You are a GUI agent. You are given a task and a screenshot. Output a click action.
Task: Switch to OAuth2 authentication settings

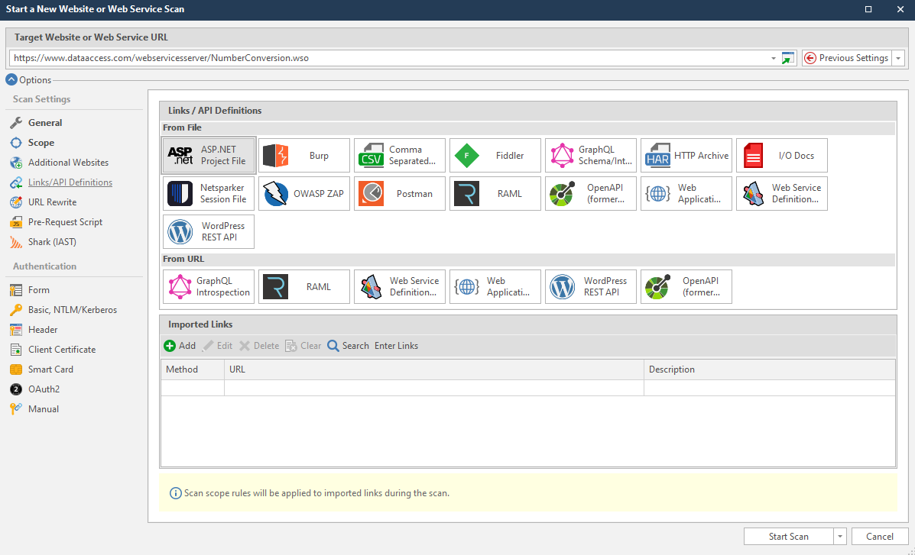click(x=44, y=389)
